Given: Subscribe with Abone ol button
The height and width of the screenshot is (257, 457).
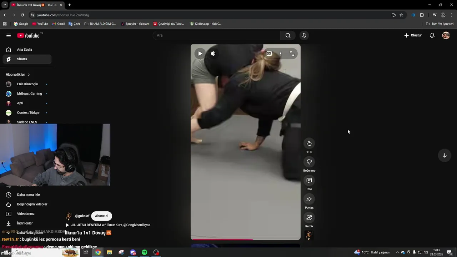Looking at the screenshot, I should [x=101, y=216].
